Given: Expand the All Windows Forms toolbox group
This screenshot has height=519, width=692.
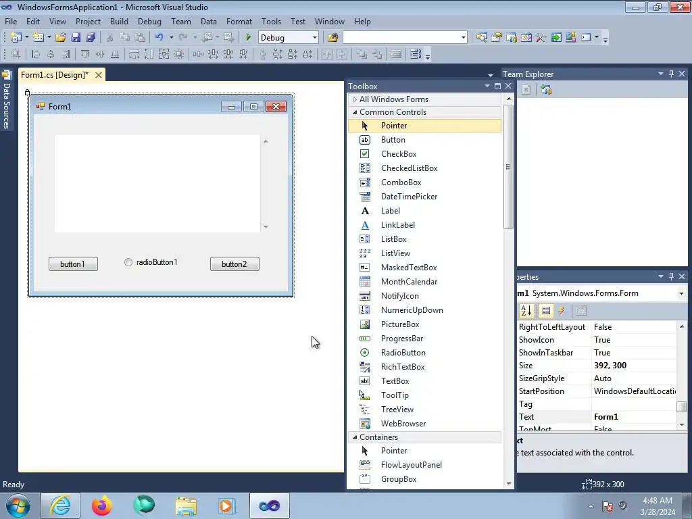Looking at the screenshot, I should tap(355, 99).
